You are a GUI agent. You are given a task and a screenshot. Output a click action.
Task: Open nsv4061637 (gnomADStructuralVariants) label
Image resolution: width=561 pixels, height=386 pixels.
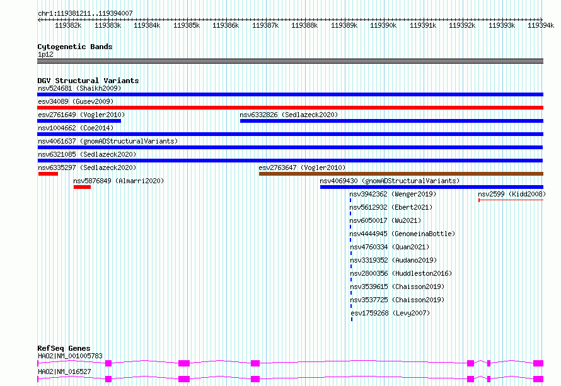pos(108,141)
